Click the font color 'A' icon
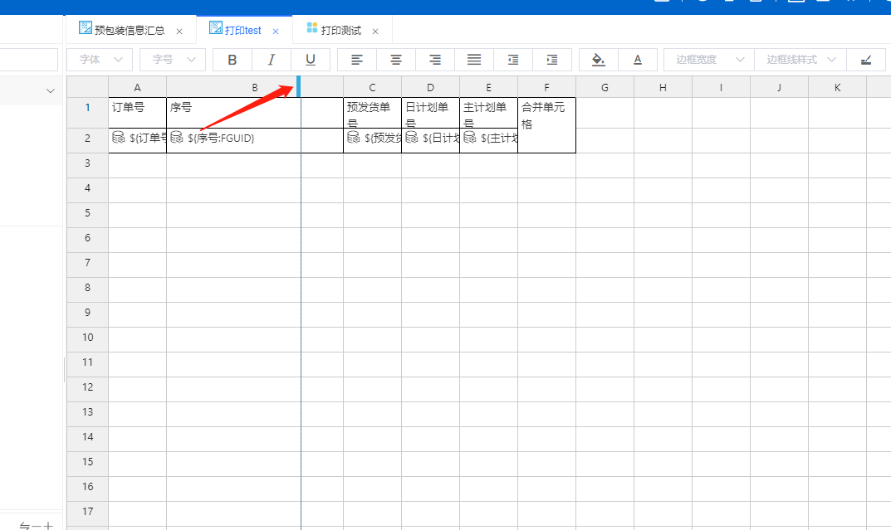Viewport: 891px width, 530px height. pos(638,60)
